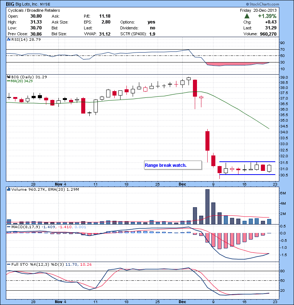The width and height of the screenshot is (294, 305).
Task: Select the EPS value 2.80
Action: 106,22
